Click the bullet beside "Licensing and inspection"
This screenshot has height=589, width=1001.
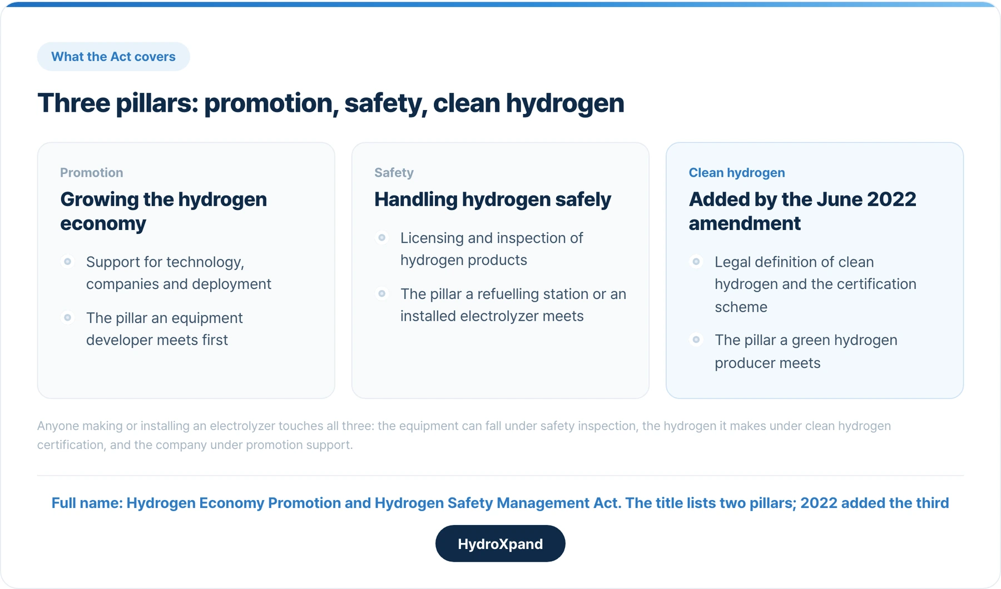pos(381,238)
